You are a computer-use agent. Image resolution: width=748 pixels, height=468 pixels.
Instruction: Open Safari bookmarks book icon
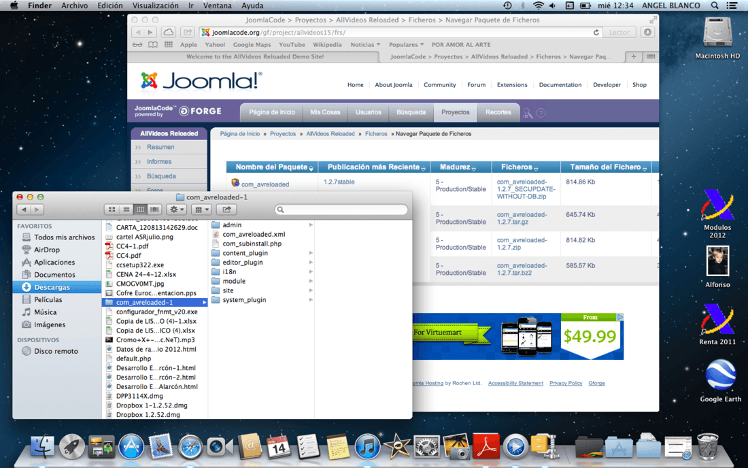pos(152,44)
